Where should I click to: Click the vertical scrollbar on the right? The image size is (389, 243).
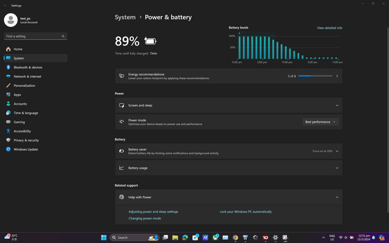click(388, 119)
